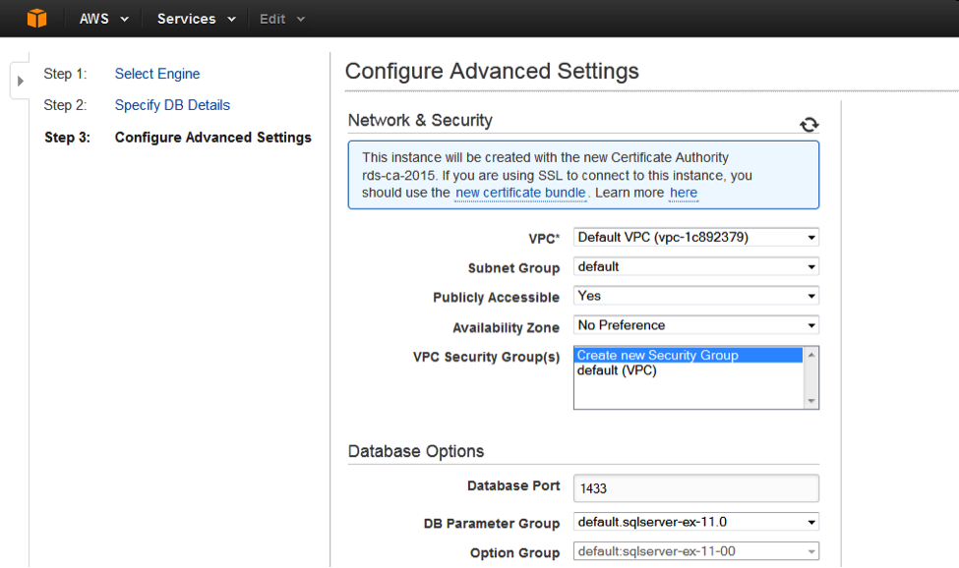The image size is (959, 568).
Task: Click security group list scroll-up arrow
Action: (811, 355)
